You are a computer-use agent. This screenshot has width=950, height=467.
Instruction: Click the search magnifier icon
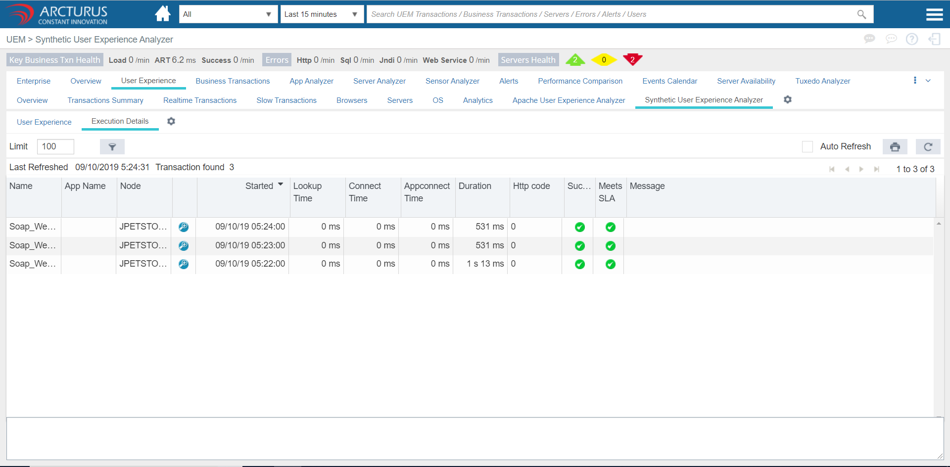coord(861,14)
